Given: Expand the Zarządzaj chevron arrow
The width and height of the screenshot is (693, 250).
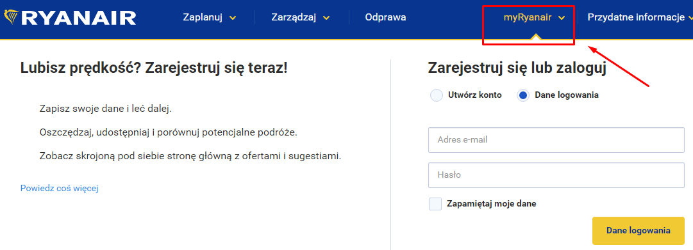Looking at the screenshot, I should coord(326,18).
